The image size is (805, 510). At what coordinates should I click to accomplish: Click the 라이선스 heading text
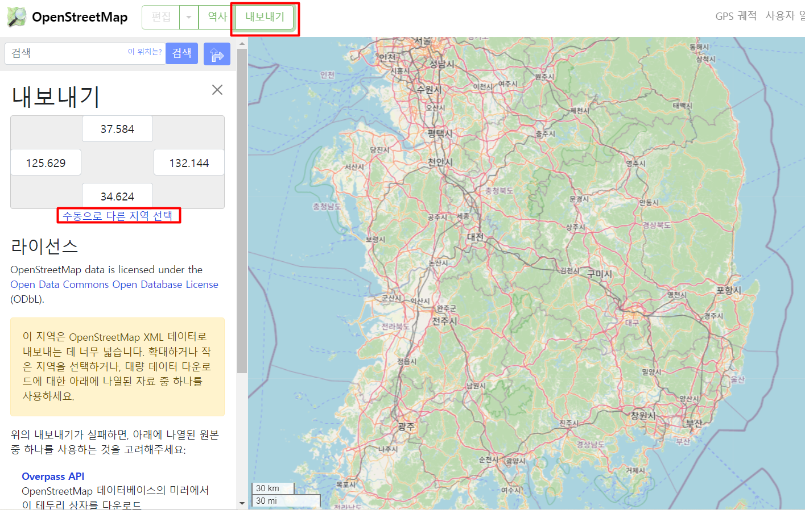pos(44,246)
